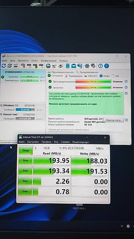Open Файл menu in Hard Disk Sentinel

(5, 61)
